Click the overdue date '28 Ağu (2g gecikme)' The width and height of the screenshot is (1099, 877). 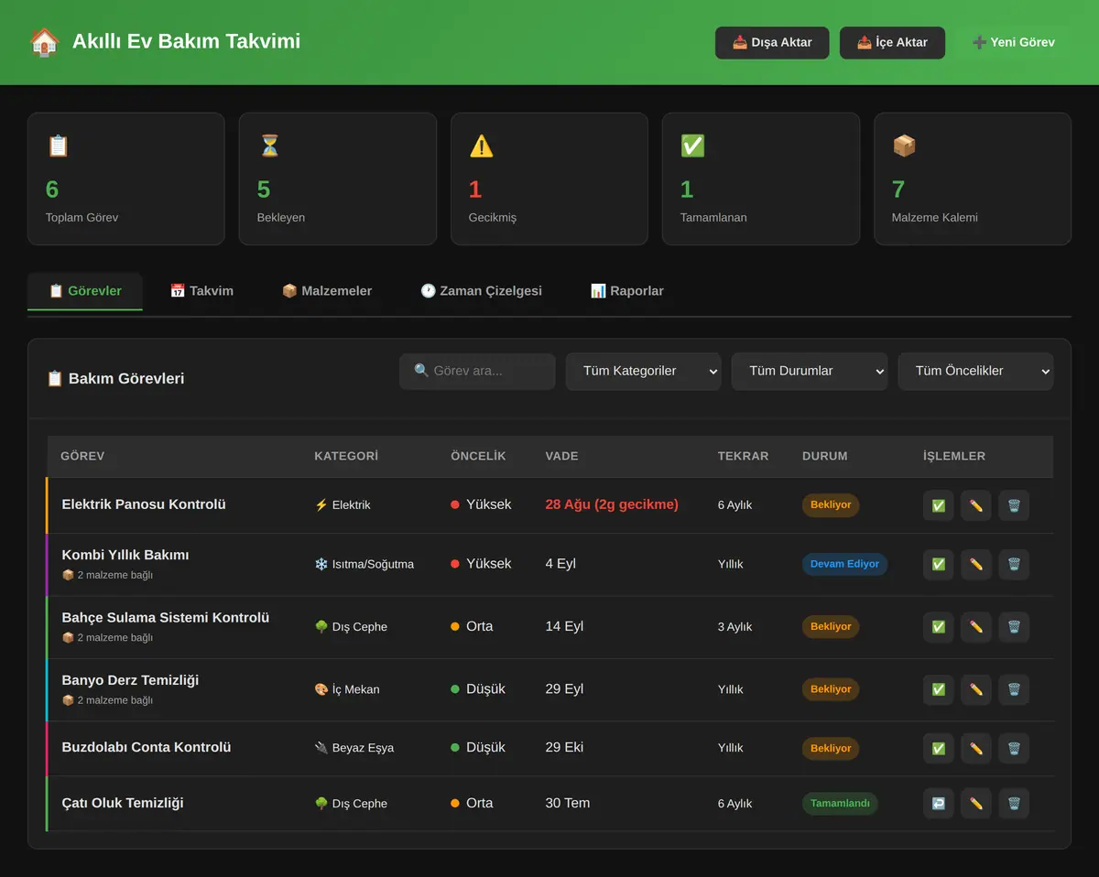click(x=612, y=504)
